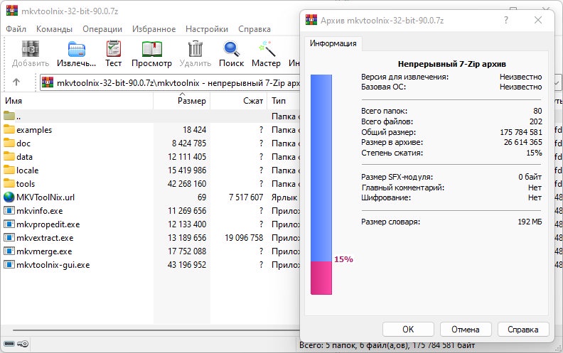Click the Добавить (Add) toolbar icon
563x353 pixels.
tap(31, 53)
